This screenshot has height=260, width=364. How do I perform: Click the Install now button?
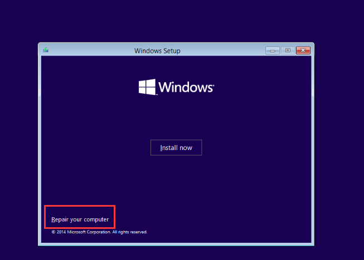[x=176, y=148]
